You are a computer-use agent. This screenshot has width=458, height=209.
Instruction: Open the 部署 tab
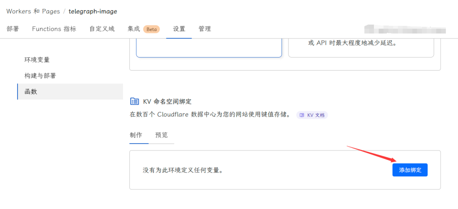tap(13, 29)
